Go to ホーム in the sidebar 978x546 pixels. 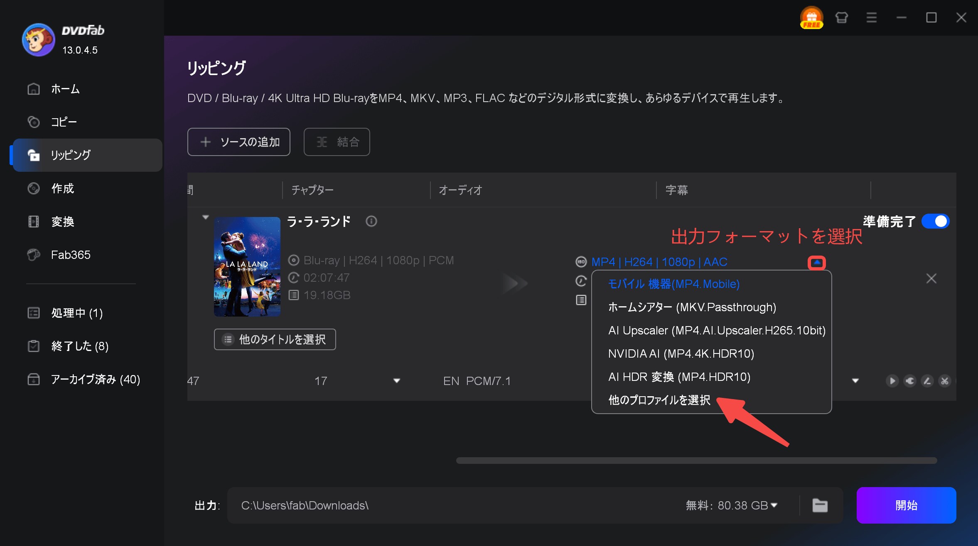point(87,89)
